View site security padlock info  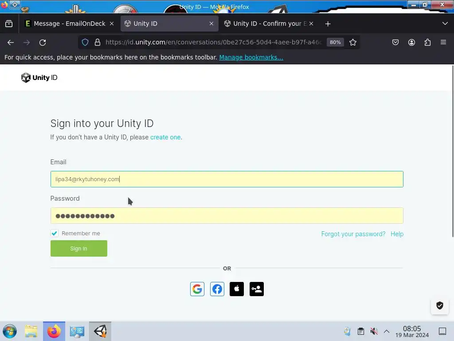(98, 42)
